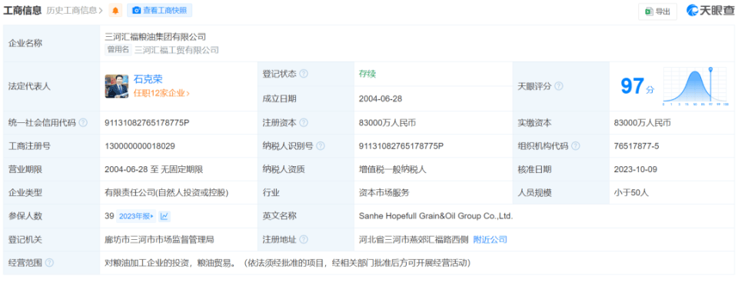
Task: Click registration number 130000000018029
Action: pyautogui.click(x=140, y=146)
